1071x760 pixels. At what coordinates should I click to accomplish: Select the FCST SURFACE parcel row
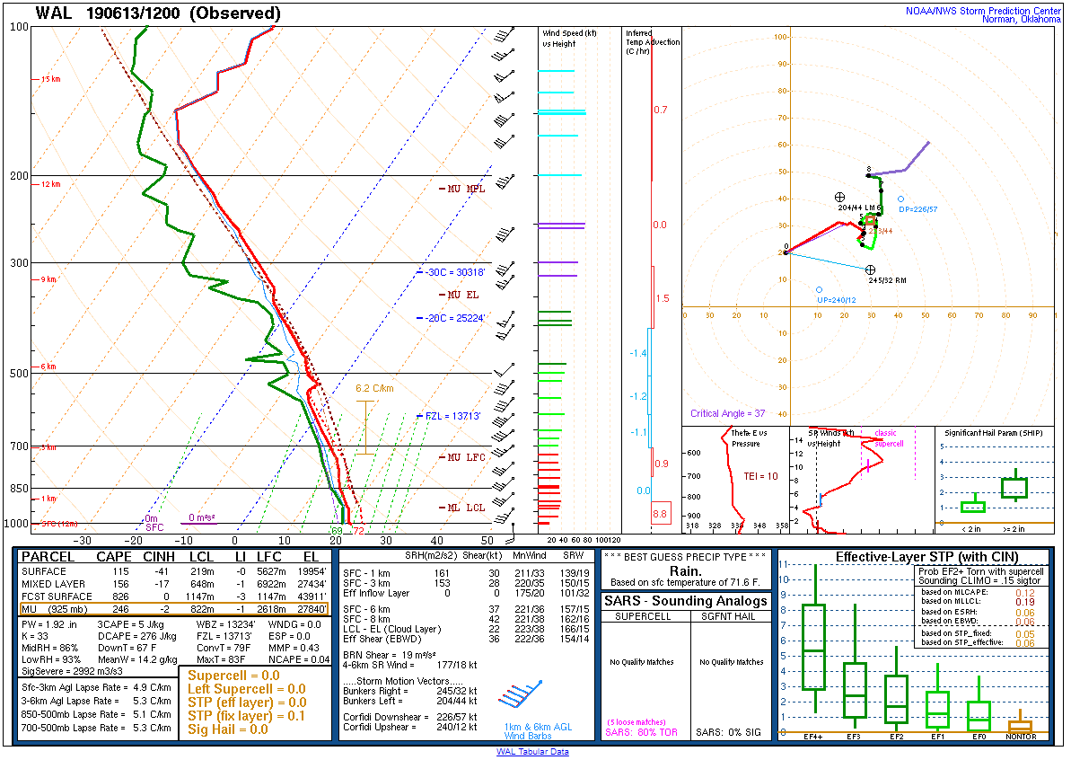click(175, 597)
